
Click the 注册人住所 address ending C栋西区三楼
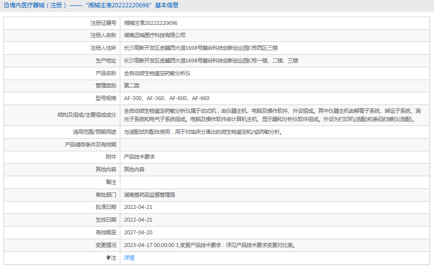pyautogui.click(x=201, y=48)
